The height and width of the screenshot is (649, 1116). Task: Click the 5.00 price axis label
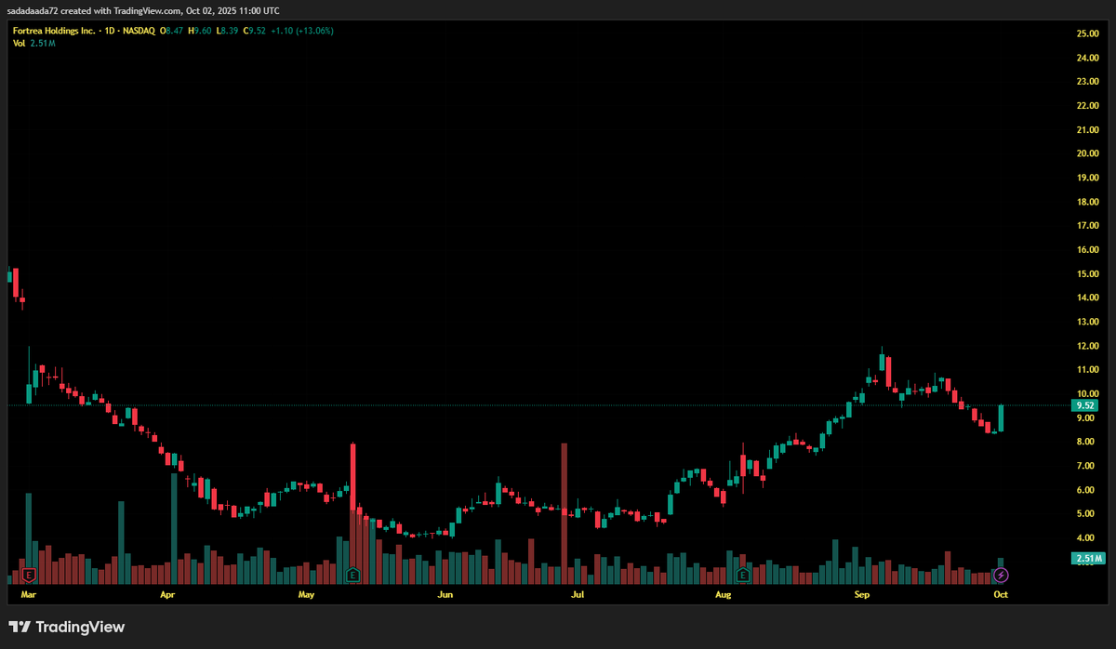[1087, 514]
